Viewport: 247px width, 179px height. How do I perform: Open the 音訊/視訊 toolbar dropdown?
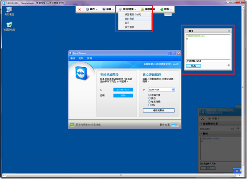coord(128,9)
